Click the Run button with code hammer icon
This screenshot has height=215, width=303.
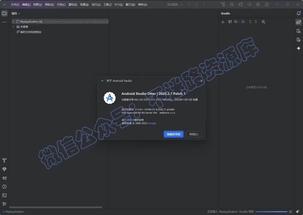pyautogui.click(x=223, y=4)
